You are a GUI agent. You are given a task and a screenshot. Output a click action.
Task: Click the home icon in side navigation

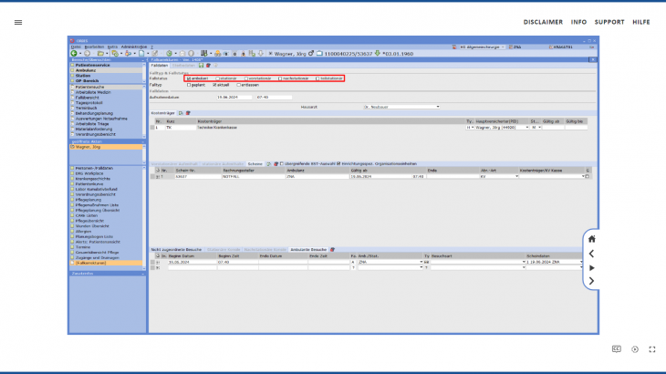coord(591,239)
